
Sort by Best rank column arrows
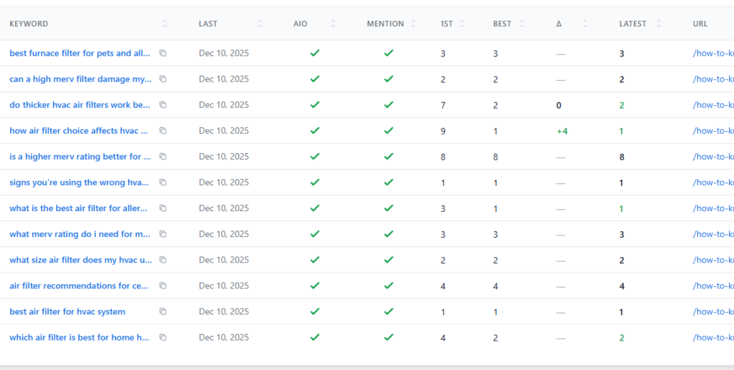[x=522, y=24]
